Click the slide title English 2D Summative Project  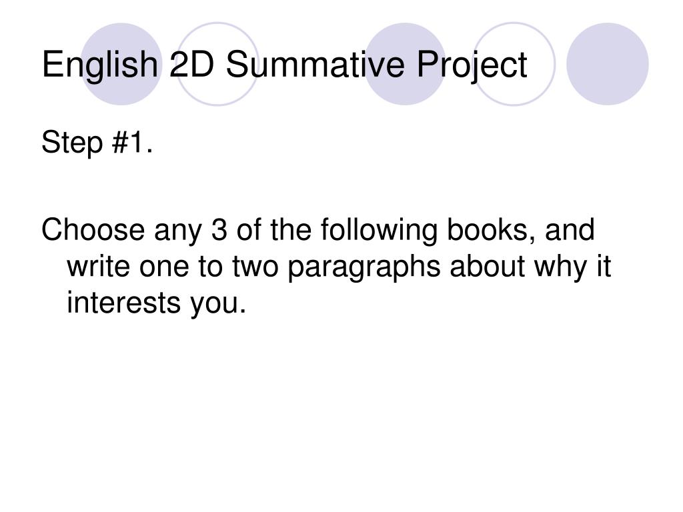click(284, 65)
